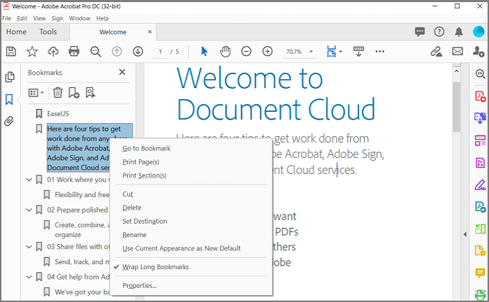Upload the file to Document Cloud

click(53, 52)
